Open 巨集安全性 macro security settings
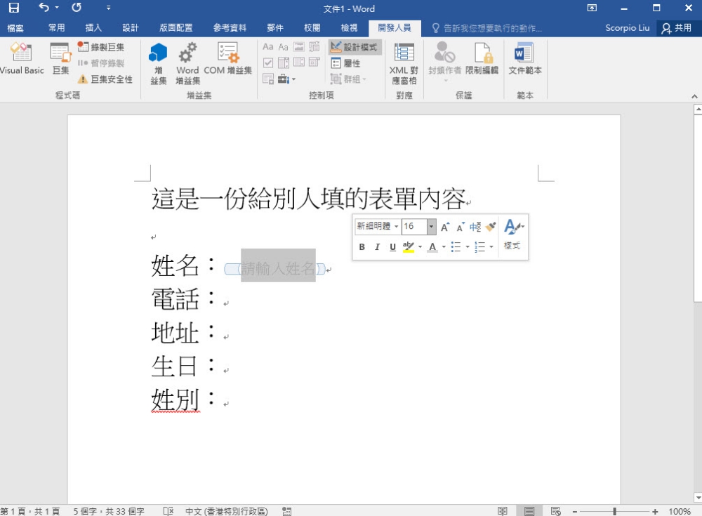Image resolution: width=702 pixels, height=516 pixels. (105, 79)
